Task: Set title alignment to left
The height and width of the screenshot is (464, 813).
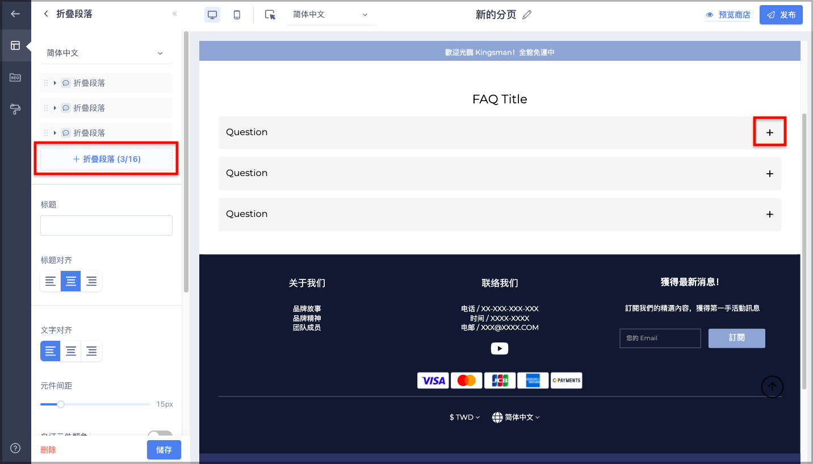Action: [x=51, y=281]
